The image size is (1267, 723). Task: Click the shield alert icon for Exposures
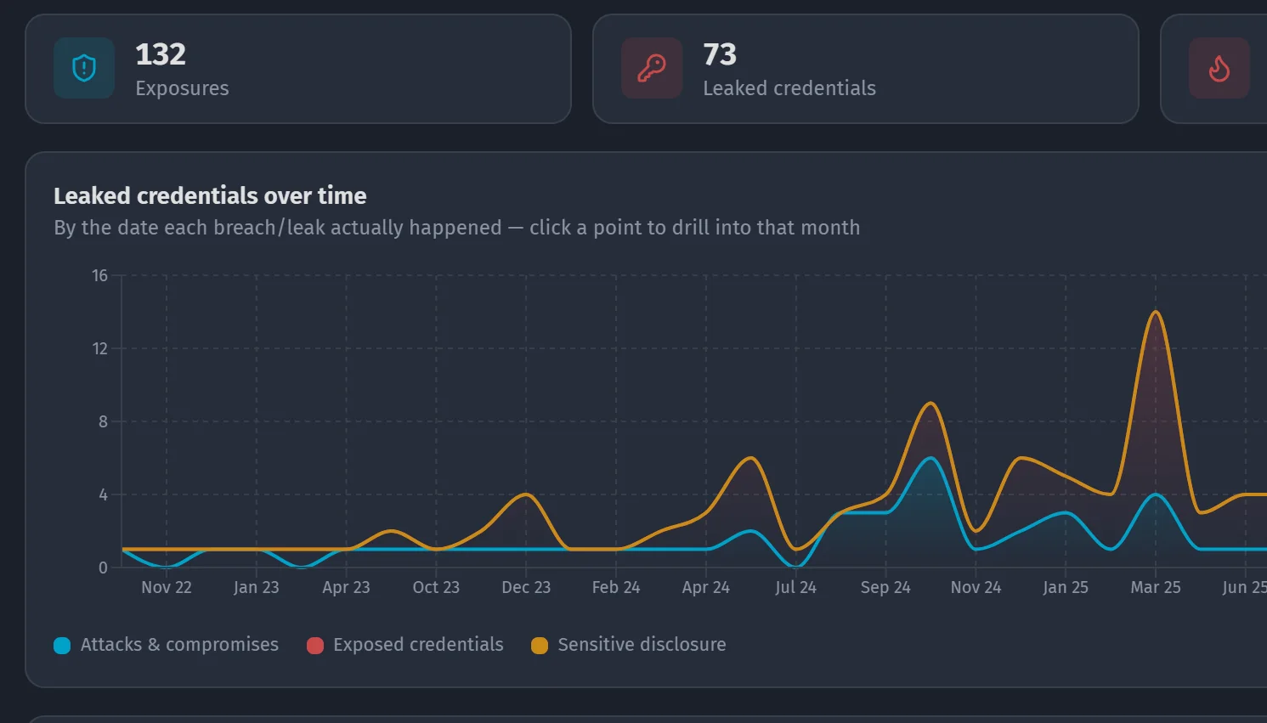coord(84,68)
